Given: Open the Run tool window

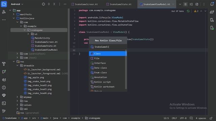Looking at the screenshot, I should click(x=4, y=72).
